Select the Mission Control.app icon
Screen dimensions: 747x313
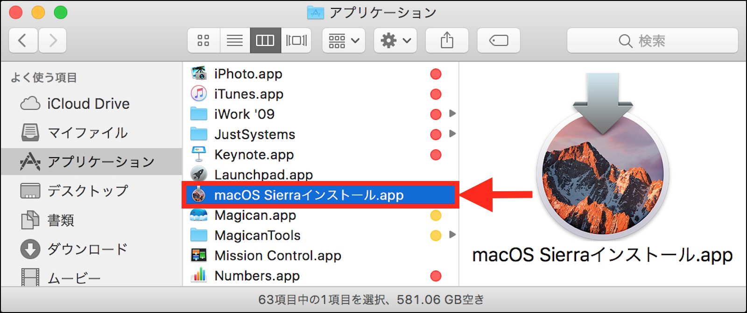pyautogui.click(x=199, y=255)
